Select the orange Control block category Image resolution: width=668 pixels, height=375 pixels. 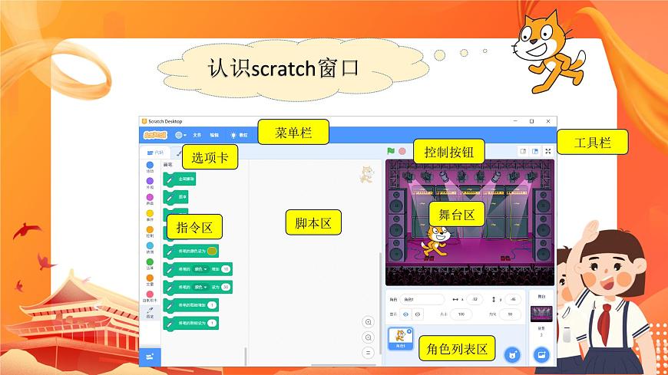click(150, 231)
